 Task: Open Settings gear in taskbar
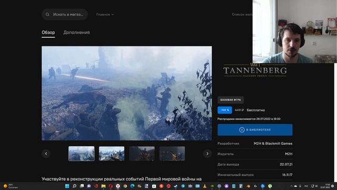click(219, 186)
